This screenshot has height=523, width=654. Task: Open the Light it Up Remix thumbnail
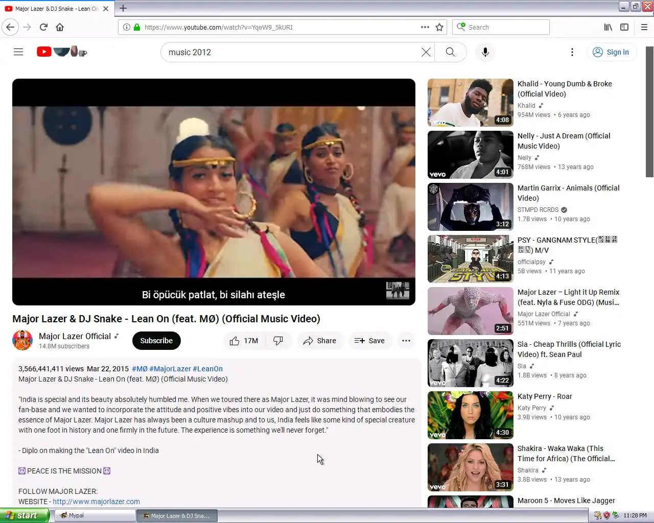471,311
